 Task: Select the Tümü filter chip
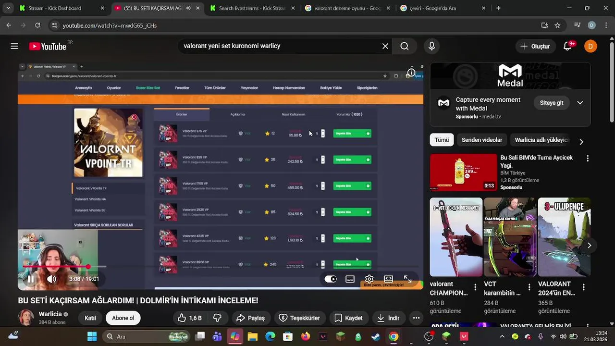click(442, 140)
